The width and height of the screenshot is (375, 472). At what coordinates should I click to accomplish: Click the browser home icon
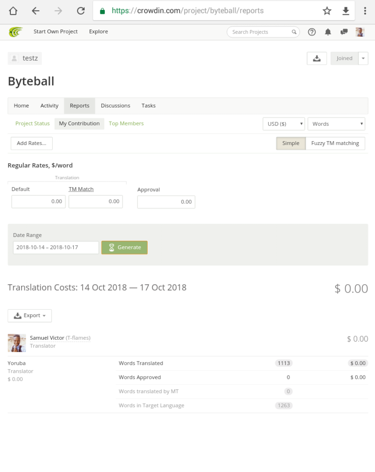pos(13,11)
